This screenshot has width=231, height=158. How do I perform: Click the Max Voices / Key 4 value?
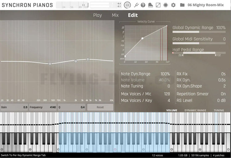[169, 100]
